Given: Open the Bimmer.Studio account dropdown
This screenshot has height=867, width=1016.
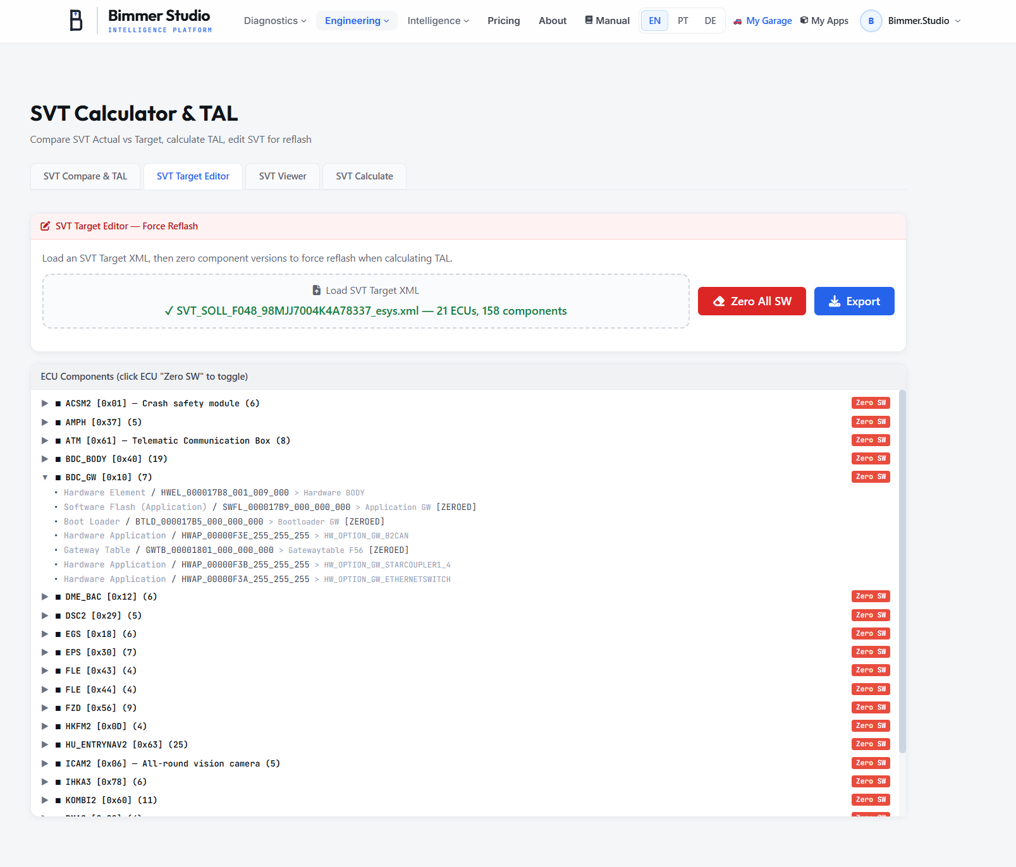Looking at the screenshot, I should (911, 21).
